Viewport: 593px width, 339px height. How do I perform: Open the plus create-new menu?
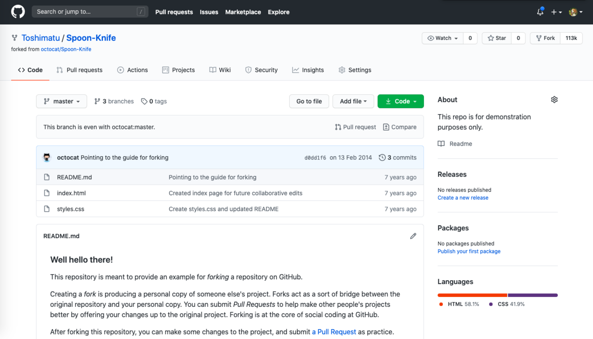pyautogui.click(x=556, y=12)
